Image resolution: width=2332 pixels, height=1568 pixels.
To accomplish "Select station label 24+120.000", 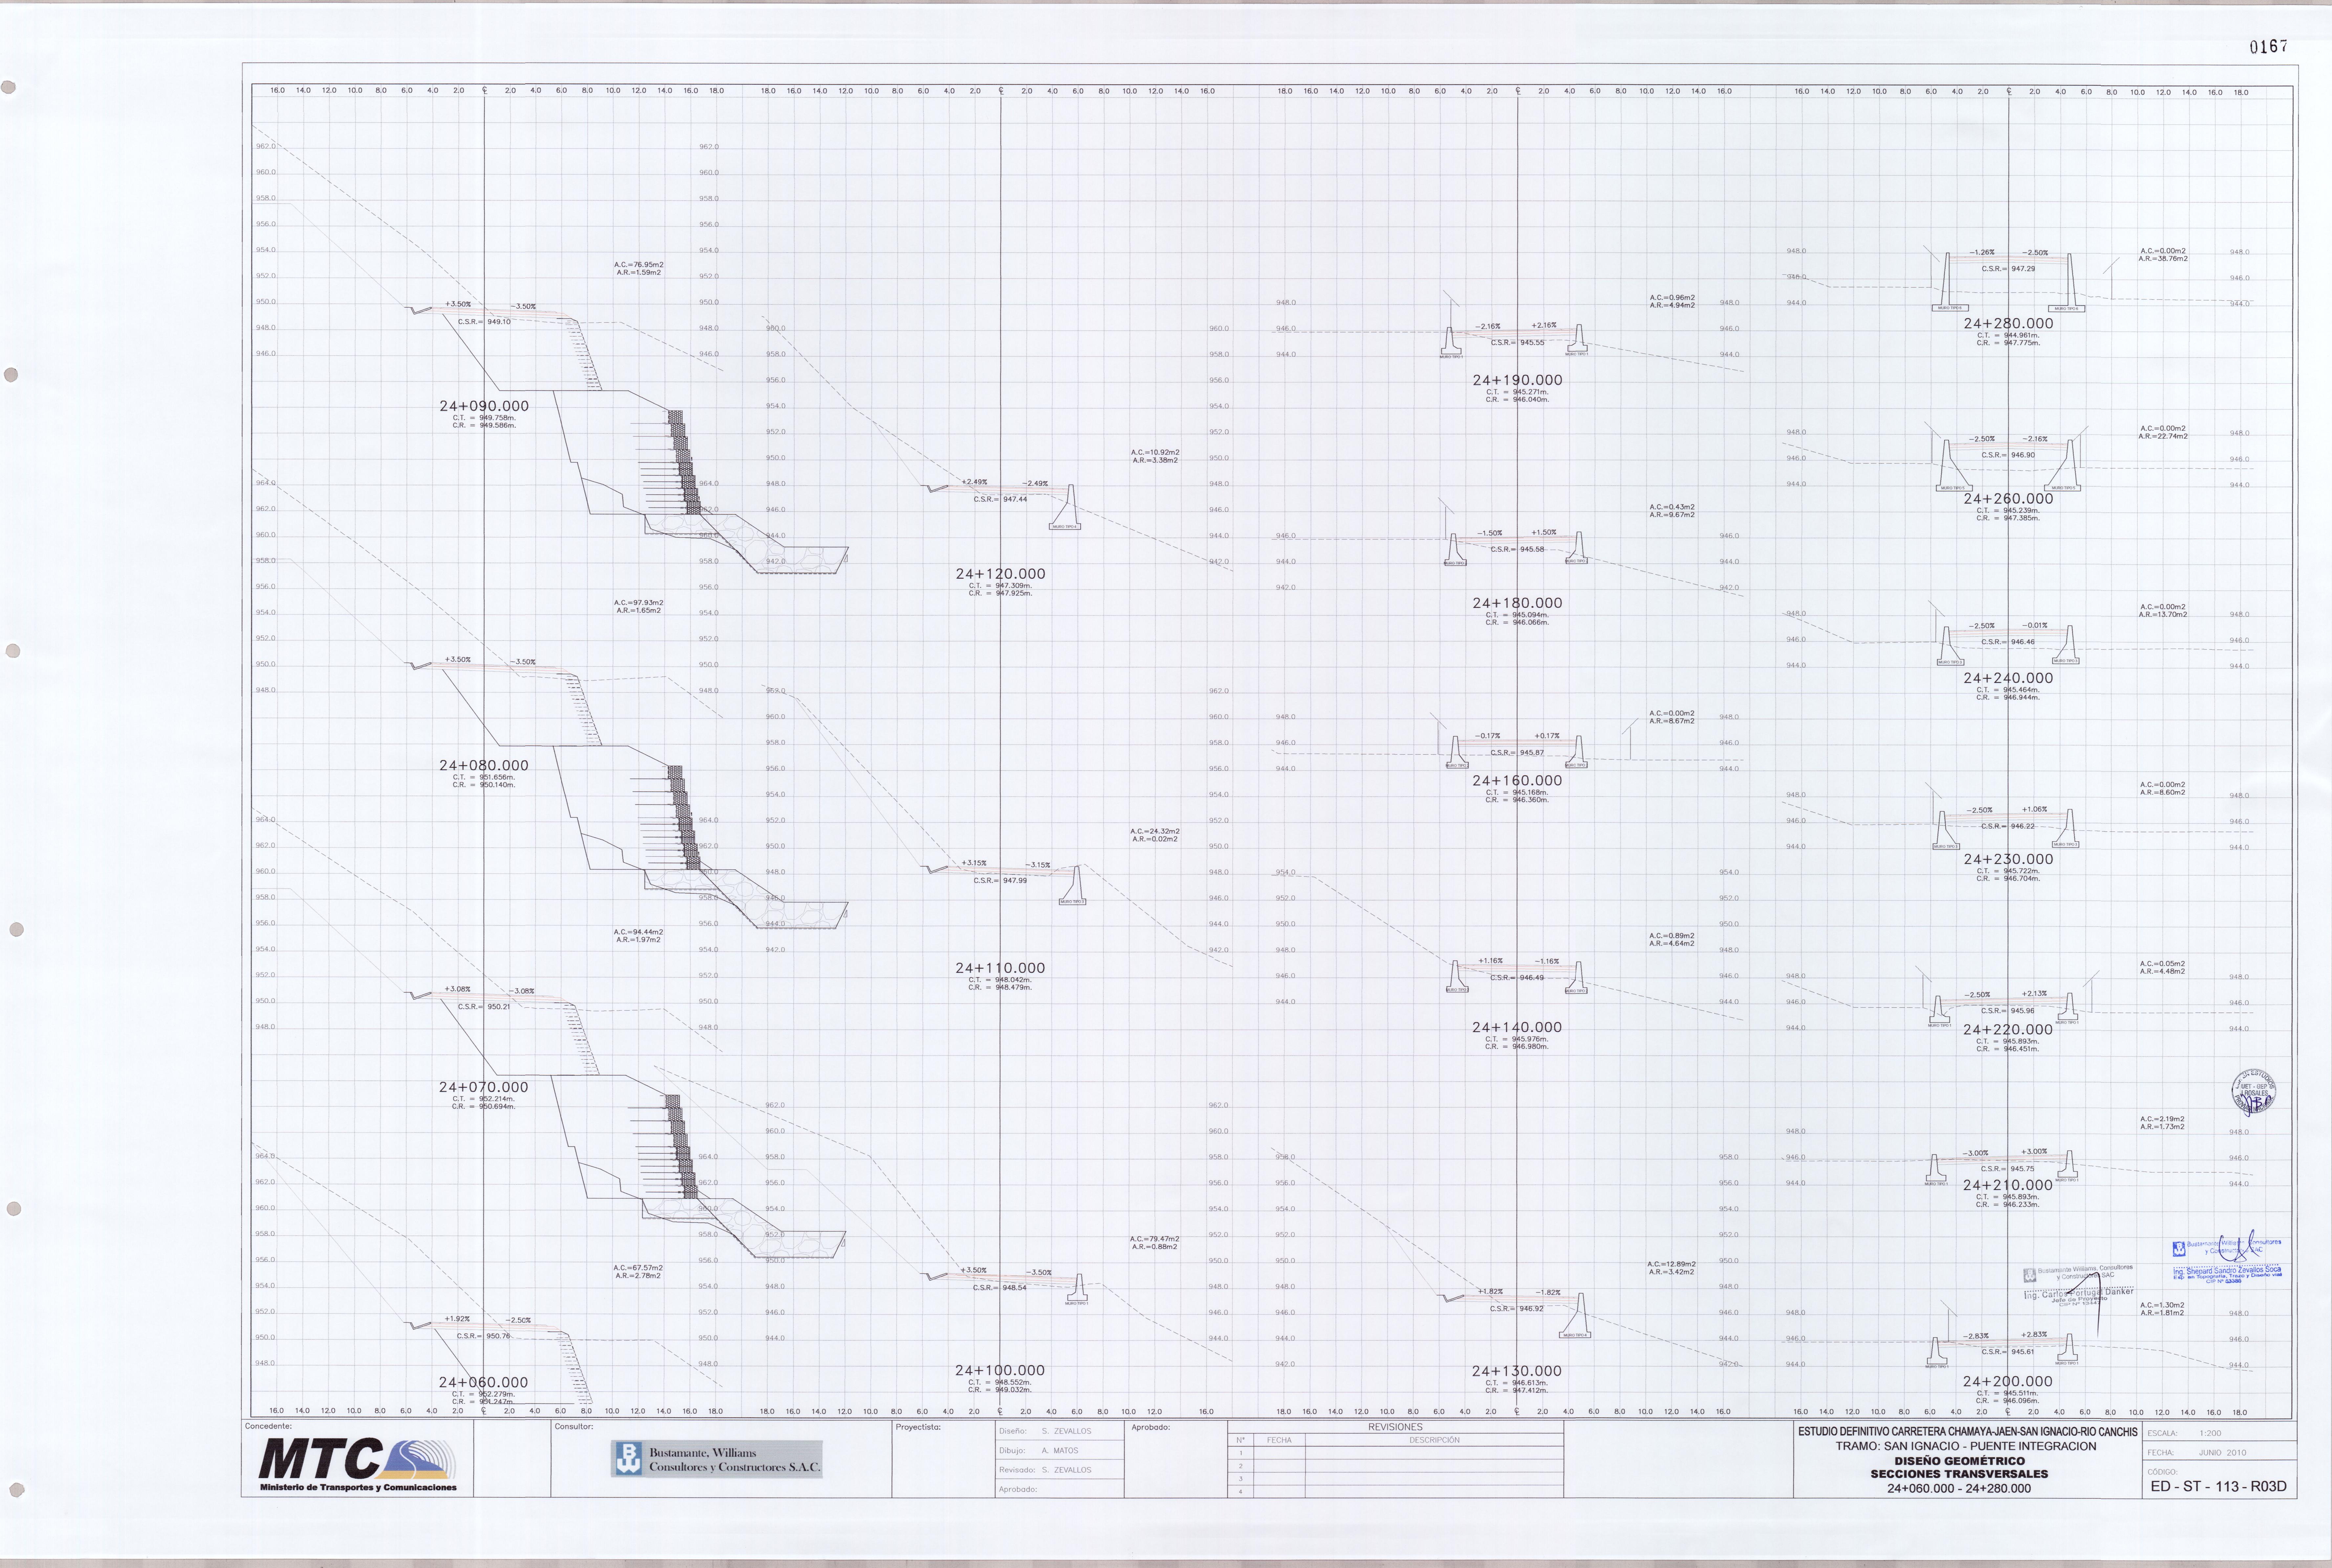I will click(1000, 574).
